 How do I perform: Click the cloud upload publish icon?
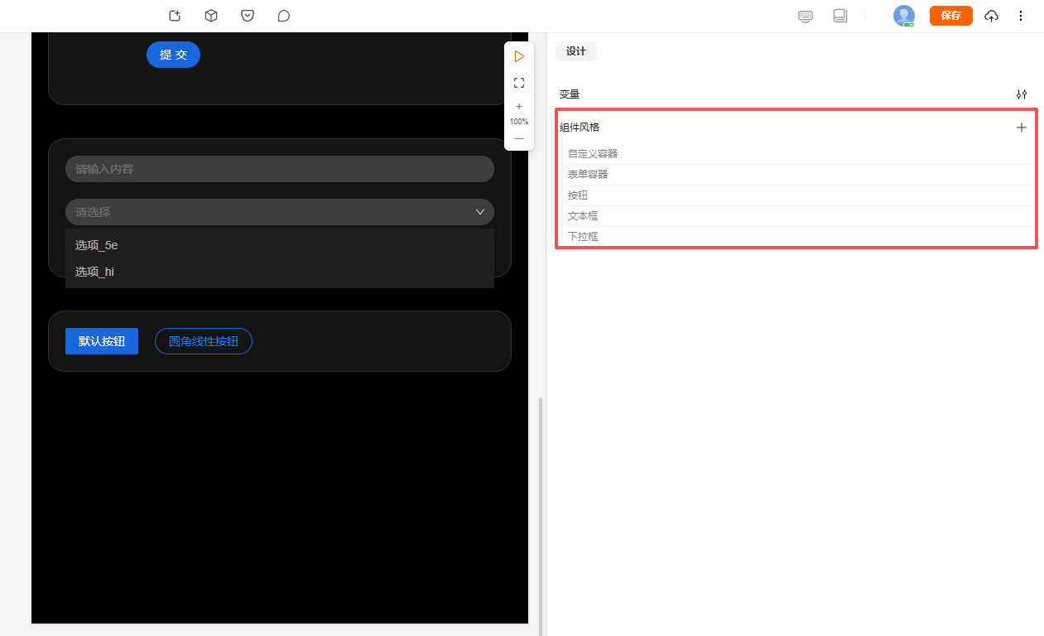(991, 16)
